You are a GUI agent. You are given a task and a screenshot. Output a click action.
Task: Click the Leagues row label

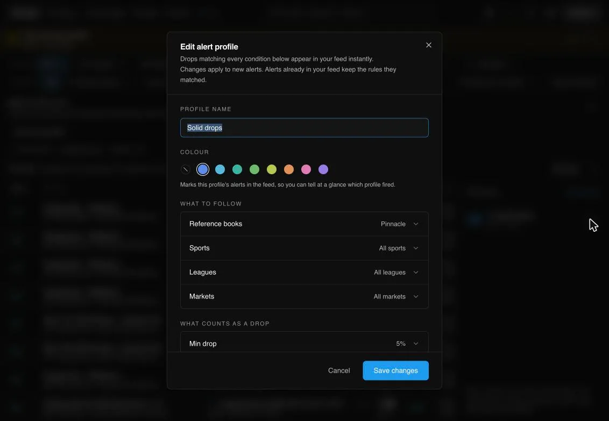pyautogui.click(x=203, y=273)
